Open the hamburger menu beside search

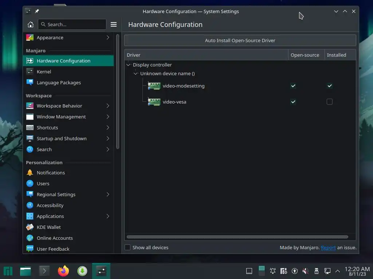click(114, 24)
